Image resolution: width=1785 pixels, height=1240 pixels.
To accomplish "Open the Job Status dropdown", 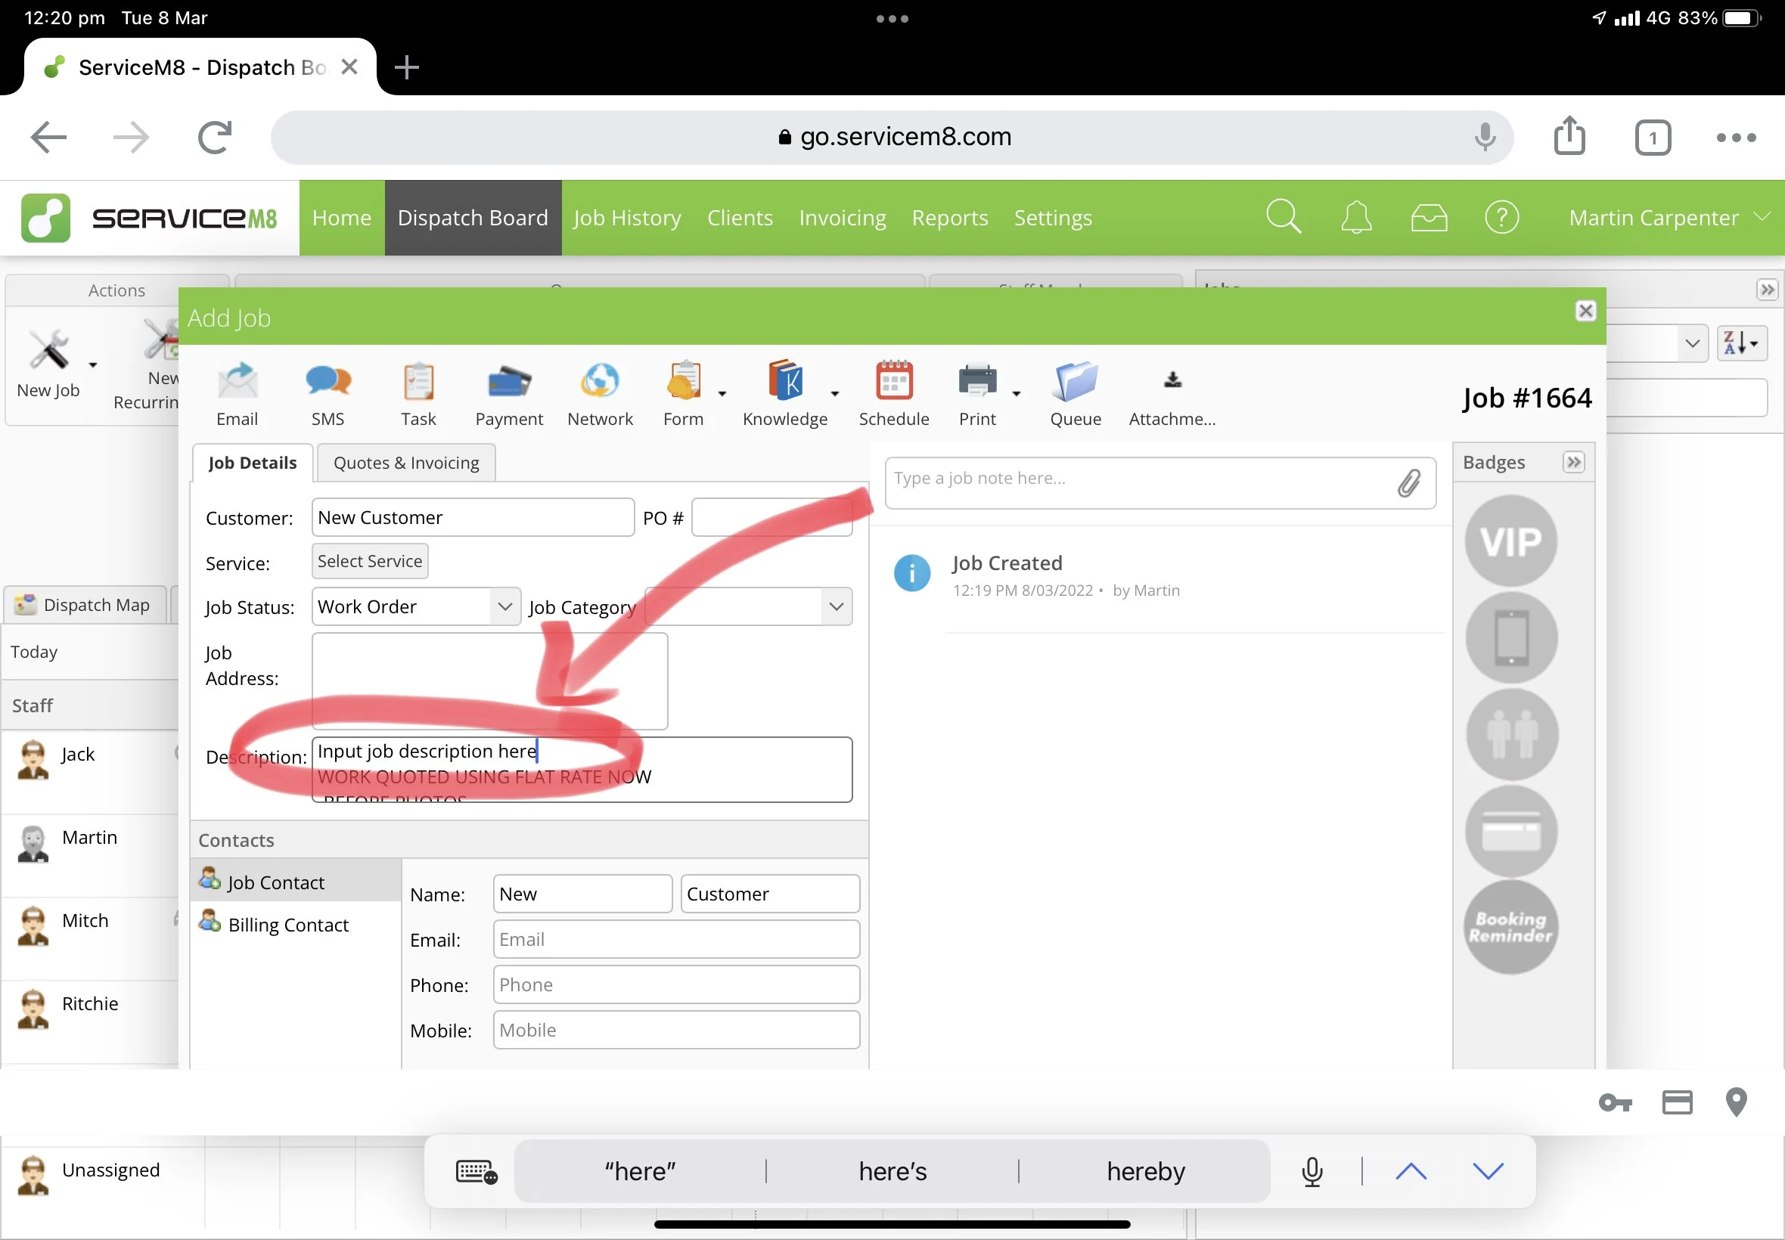I will click(x=417, y=607).
